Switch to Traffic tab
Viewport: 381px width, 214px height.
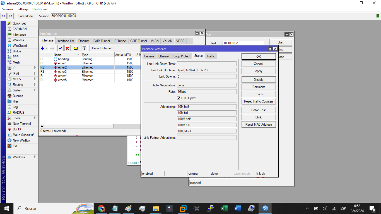211,56
